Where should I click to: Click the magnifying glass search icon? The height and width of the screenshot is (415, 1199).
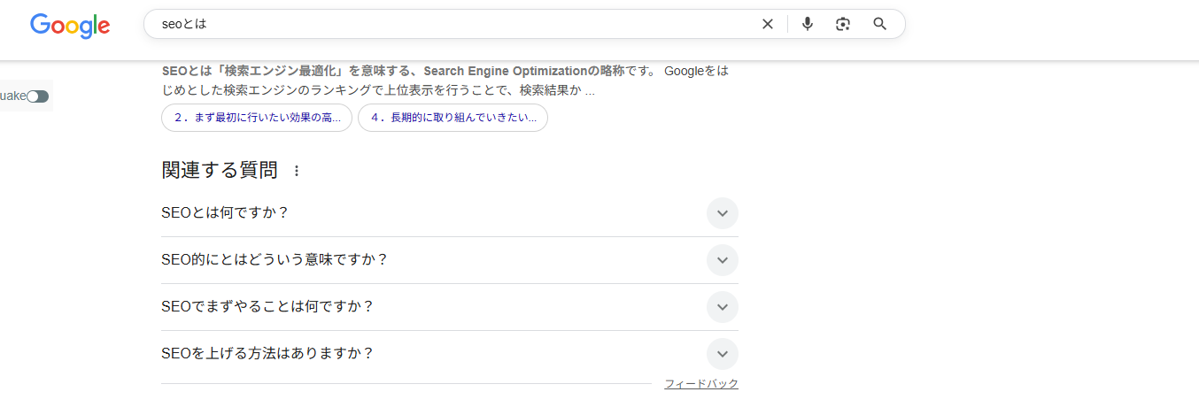coord(879,24)
